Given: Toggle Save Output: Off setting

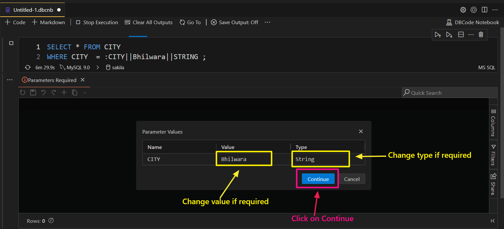Looking at the screenshot, I should tap(234, 22).
